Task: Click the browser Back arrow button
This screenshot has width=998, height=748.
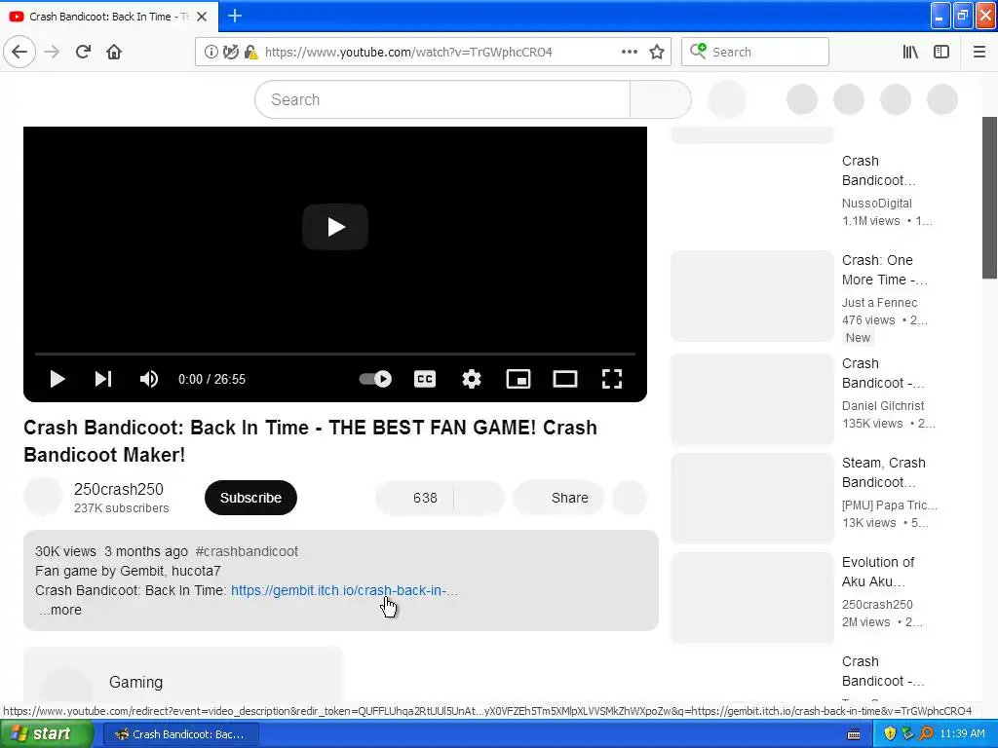Action: [19, 52]
